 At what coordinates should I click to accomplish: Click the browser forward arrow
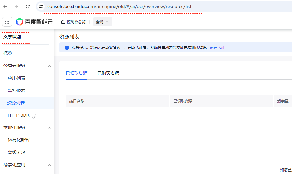pos(16,7)
